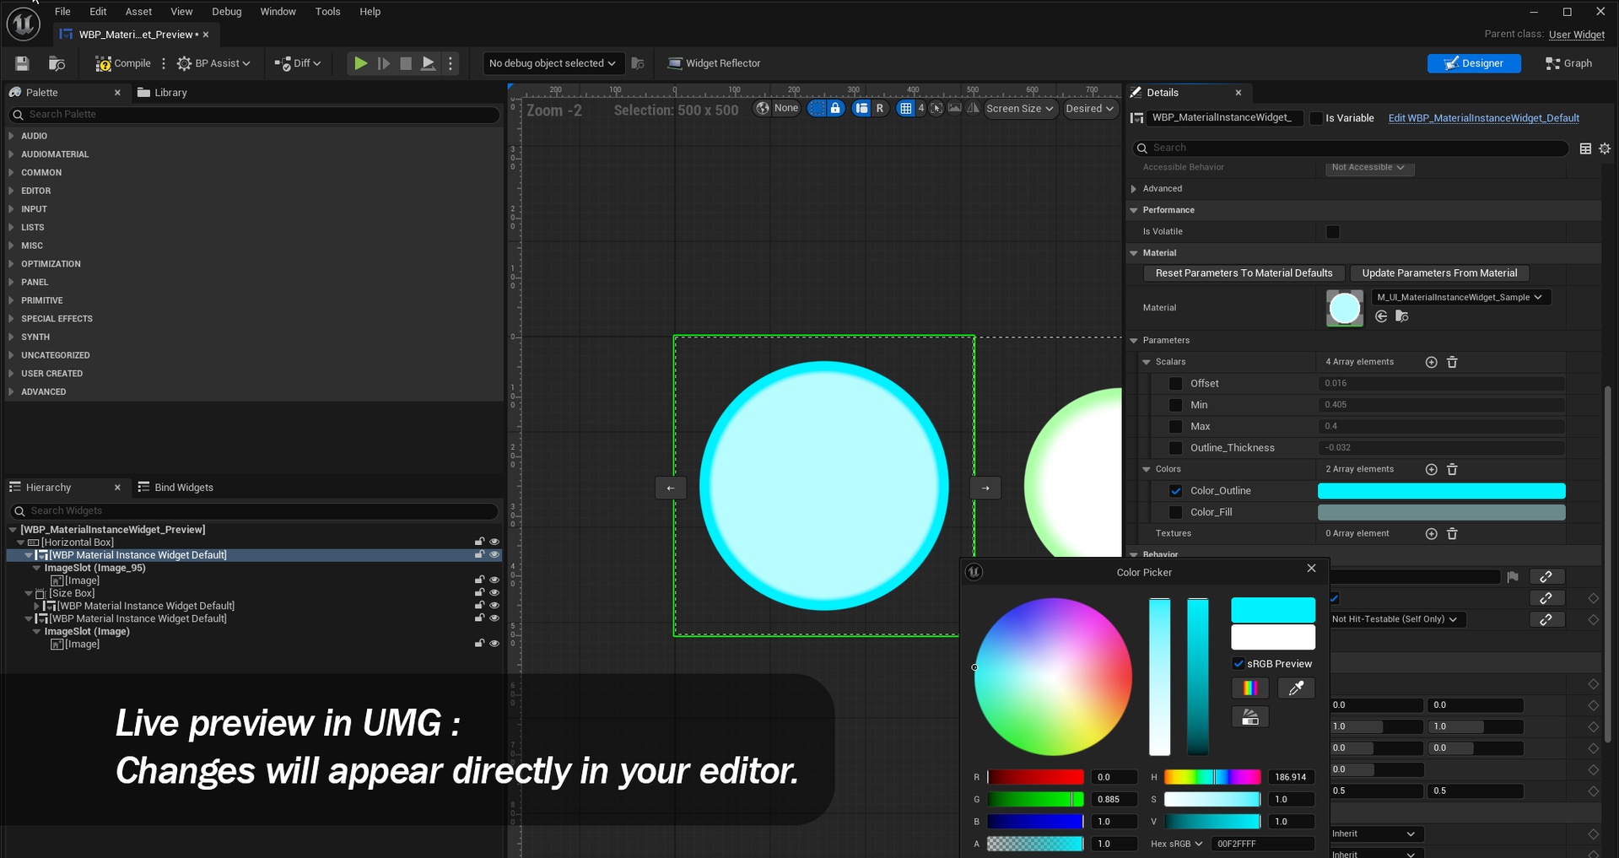Click the flip/mirror view icon in viewport toolbar

(x=973, y=108)
